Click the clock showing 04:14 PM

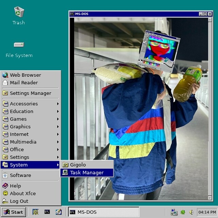(x=207, y=212)
